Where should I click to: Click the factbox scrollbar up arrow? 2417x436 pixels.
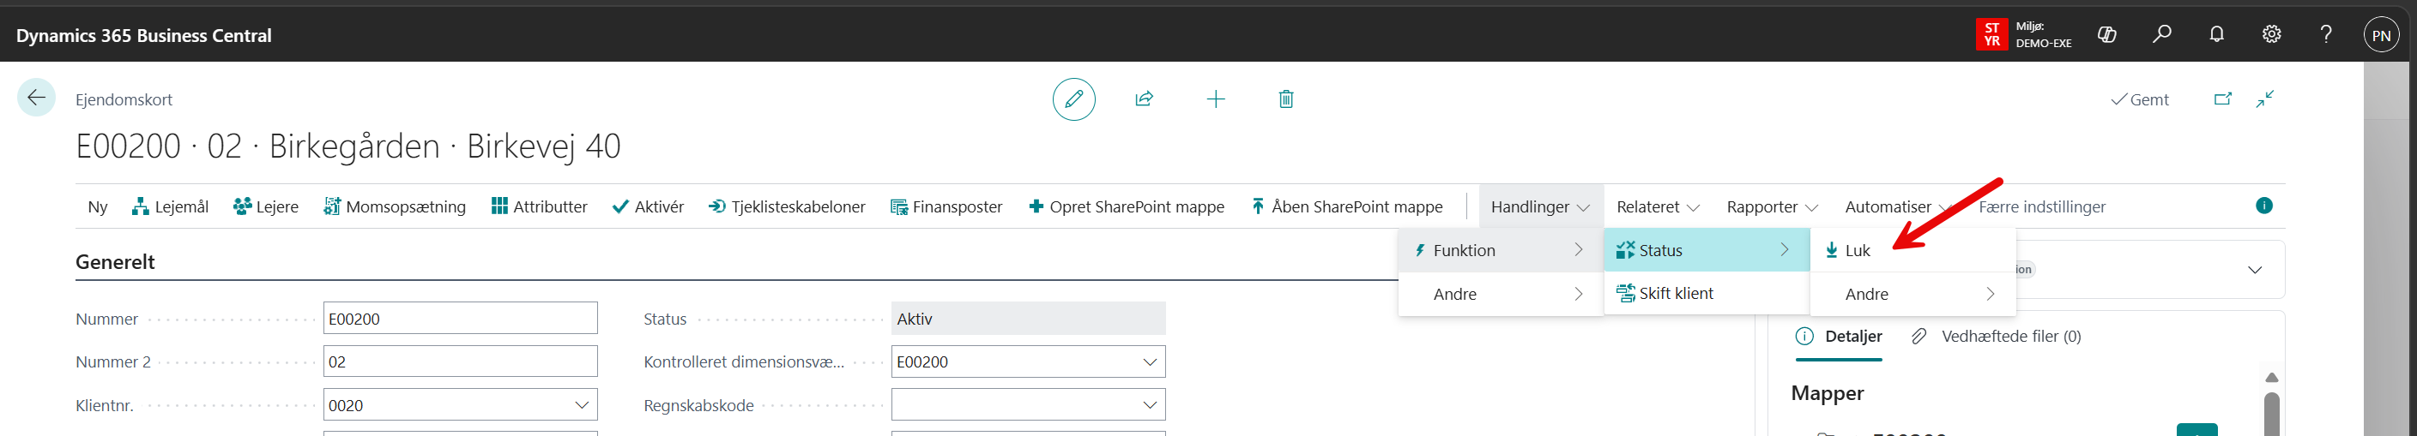pyautogui.click(x=2271, y=378)
